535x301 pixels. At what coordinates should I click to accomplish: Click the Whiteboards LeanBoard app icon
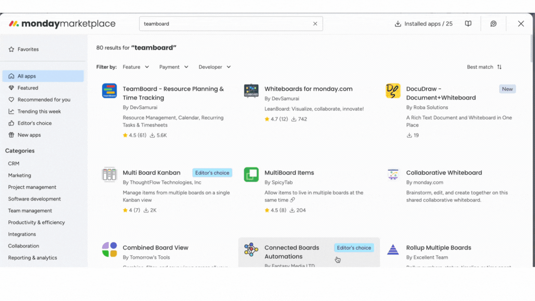pos(251,91)
